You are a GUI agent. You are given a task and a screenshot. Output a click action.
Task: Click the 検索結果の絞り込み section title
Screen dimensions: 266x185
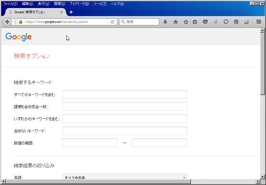click(x=34, y=165)
